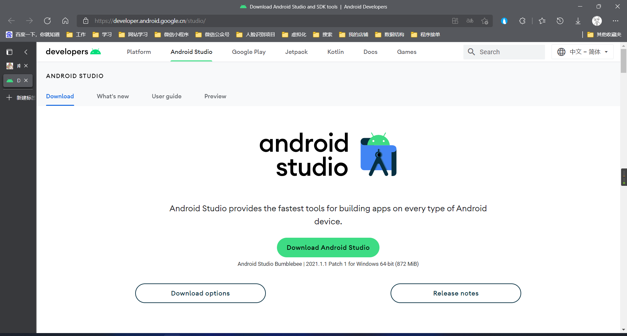Add this page to favorites
The image size is (627, 336).
[x=485, y=21]
